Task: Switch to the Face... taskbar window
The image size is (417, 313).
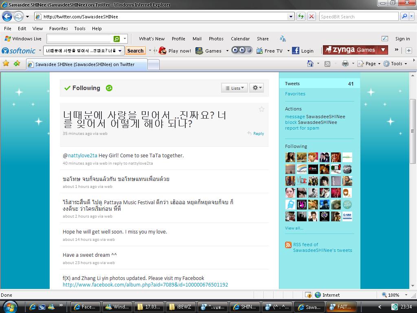Action: click(86, 307)
